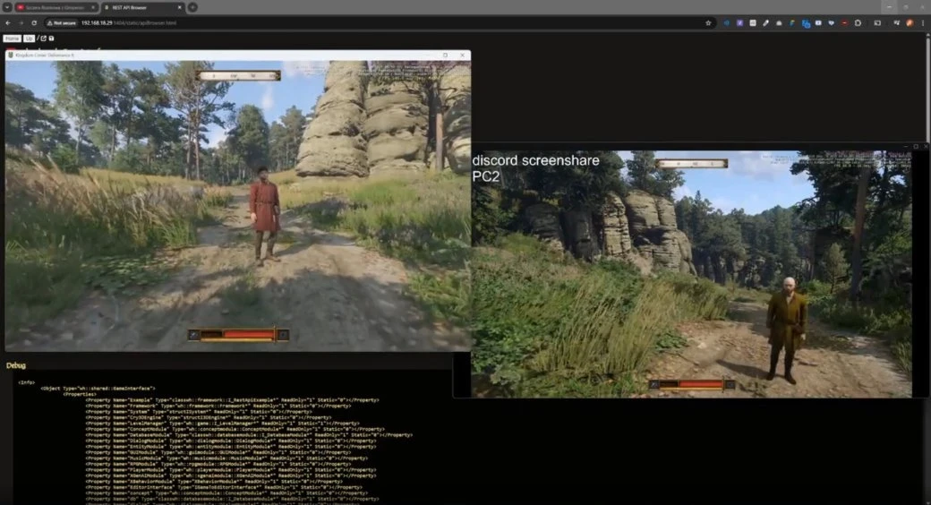Click the Home button in API browser

pos(12,39)
